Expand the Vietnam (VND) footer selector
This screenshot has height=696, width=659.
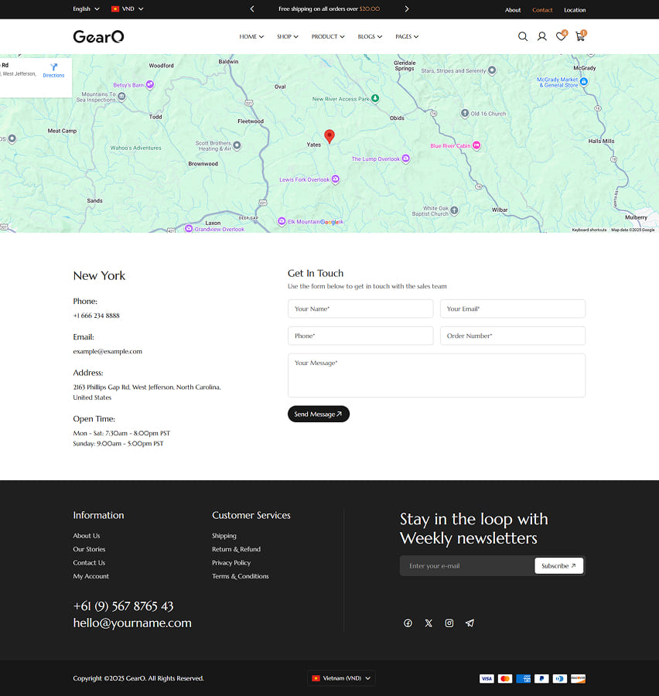(341, 678)
